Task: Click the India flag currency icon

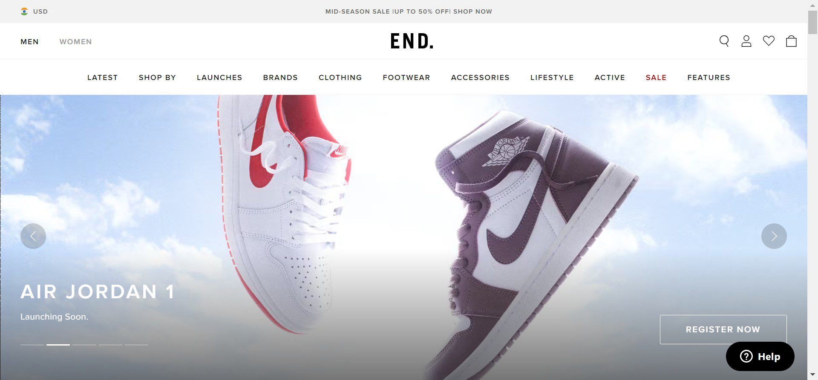Action: point(24,11)
